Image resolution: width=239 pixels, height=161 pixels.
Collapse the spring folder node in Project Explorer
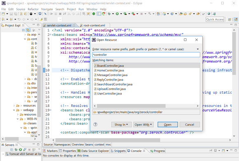coord(21,128)
